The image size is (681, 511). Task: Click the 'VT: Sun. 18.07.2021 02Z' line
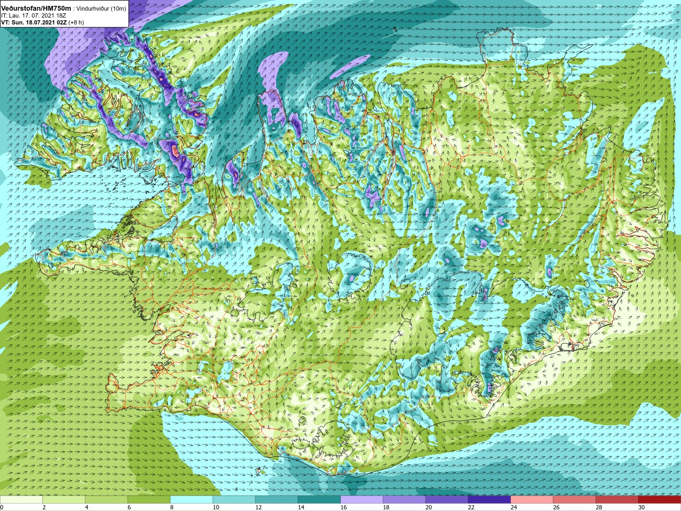coord(34,22)
